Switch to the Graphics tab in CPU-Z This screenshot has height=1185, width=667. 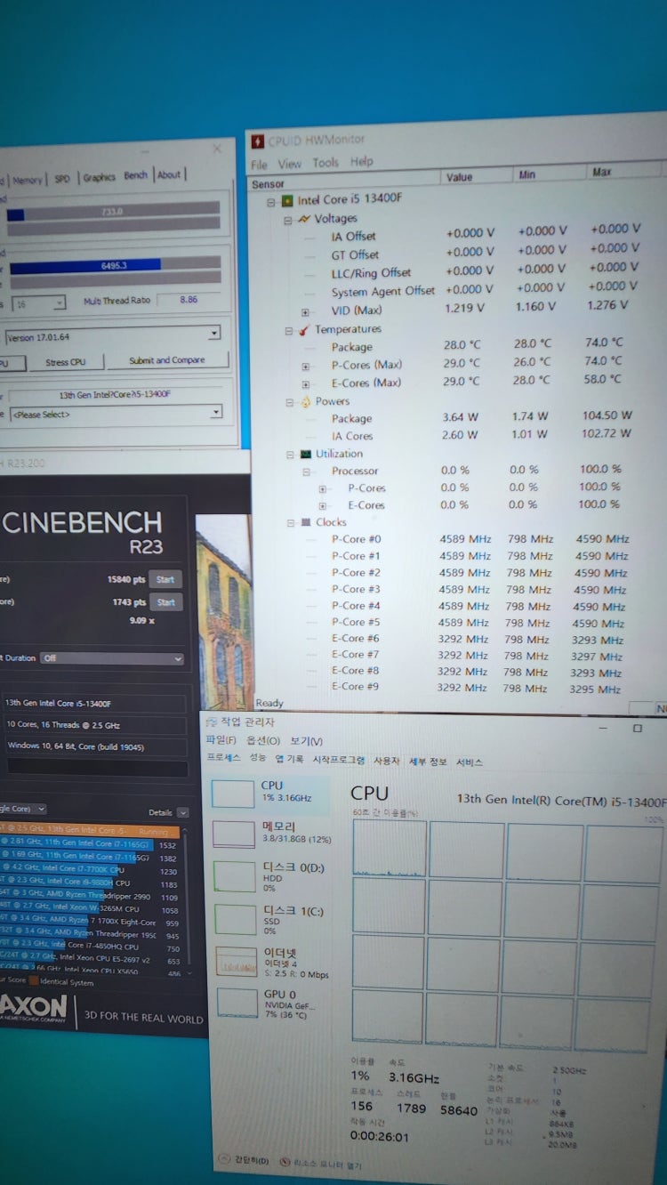click(x=100, y=178)
